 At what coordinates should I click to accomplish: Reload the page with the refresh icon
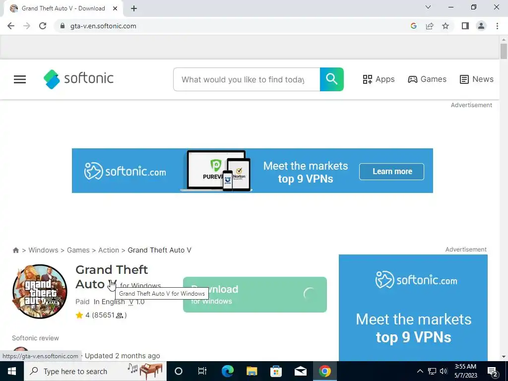[x=43, y=26]
